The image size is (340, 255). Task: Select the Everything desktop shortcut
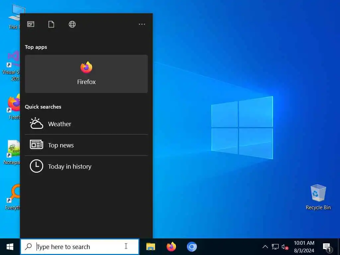[13, 197]
